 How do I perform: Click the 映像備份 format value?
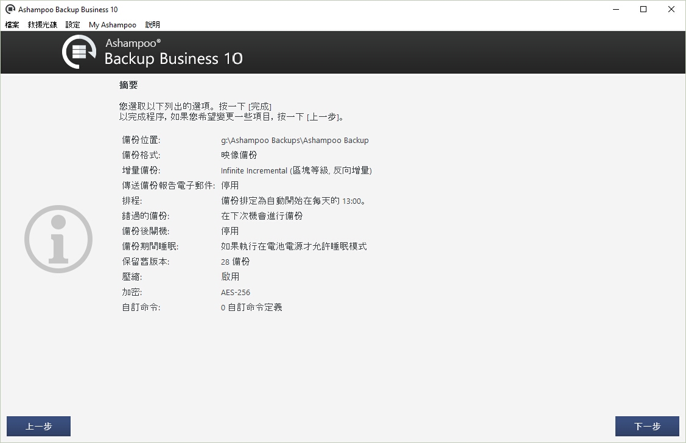239,155
